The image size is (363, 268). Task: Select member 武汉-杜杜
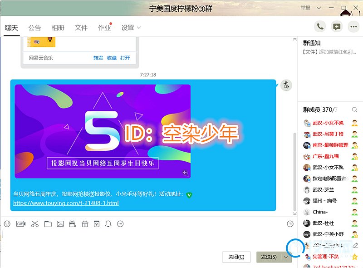(x=331, y=223)
